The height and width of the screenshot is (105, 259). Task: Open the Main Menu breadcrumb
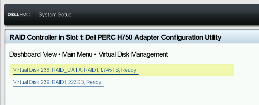click(x=77, y=54)
